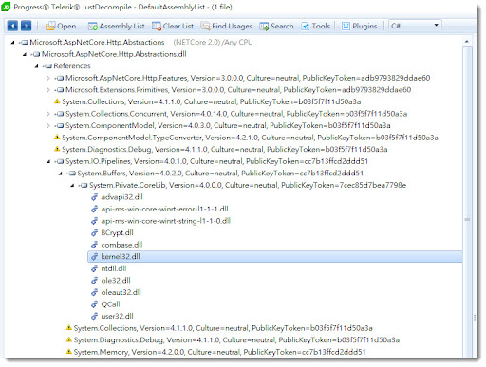Open the Plugins menu
The width and height of the screenshot is (486, 367).
[359, 26]
